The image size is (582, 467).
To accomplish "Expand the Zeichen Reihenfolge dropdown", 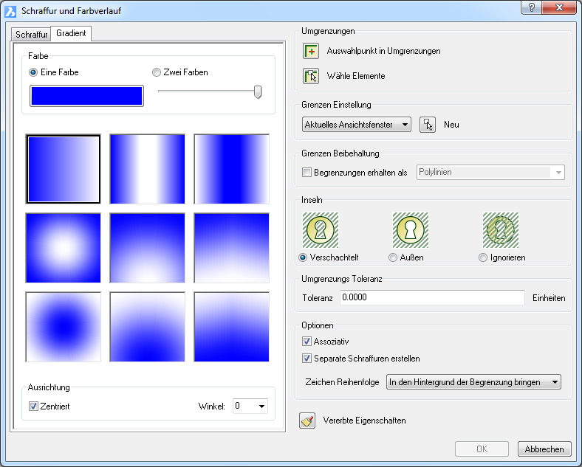I will (x=474, y=382).
